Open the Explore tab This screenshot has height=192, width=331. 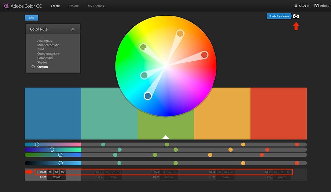(x=74, y=6)
